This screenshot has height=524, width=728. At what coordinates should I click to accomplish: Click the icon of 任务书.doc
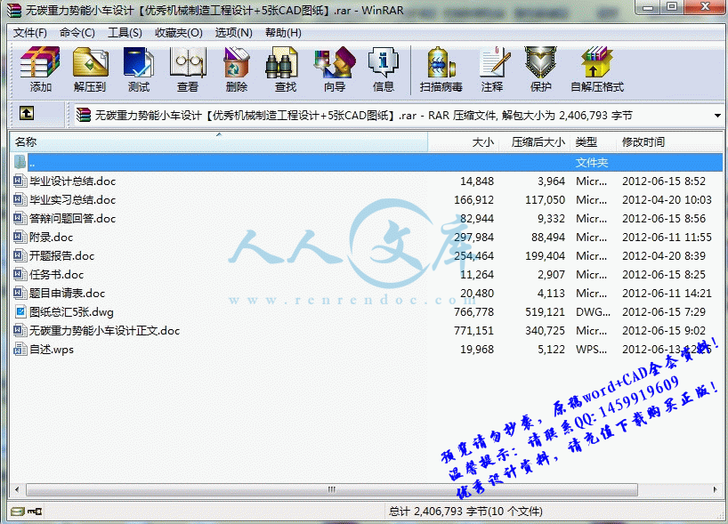[20, 274]
